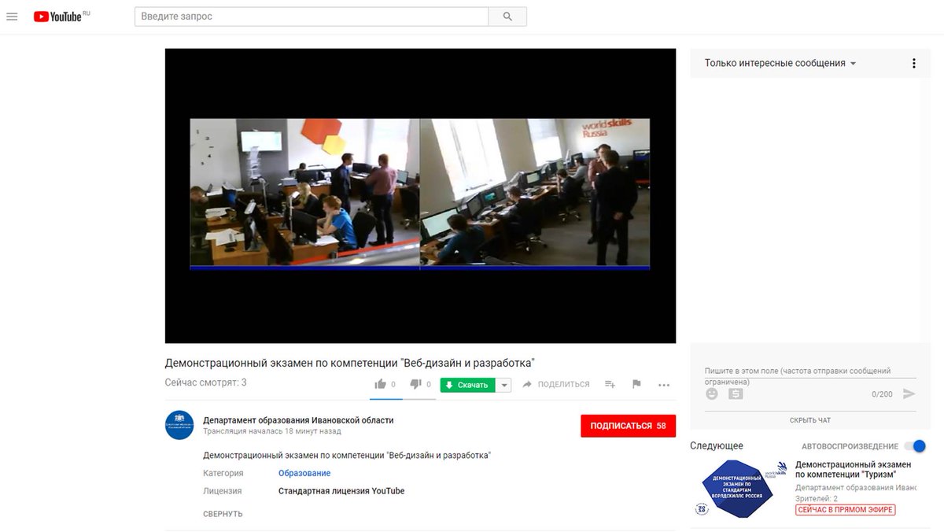Click the 0/200 character counter

click(882, 394)
